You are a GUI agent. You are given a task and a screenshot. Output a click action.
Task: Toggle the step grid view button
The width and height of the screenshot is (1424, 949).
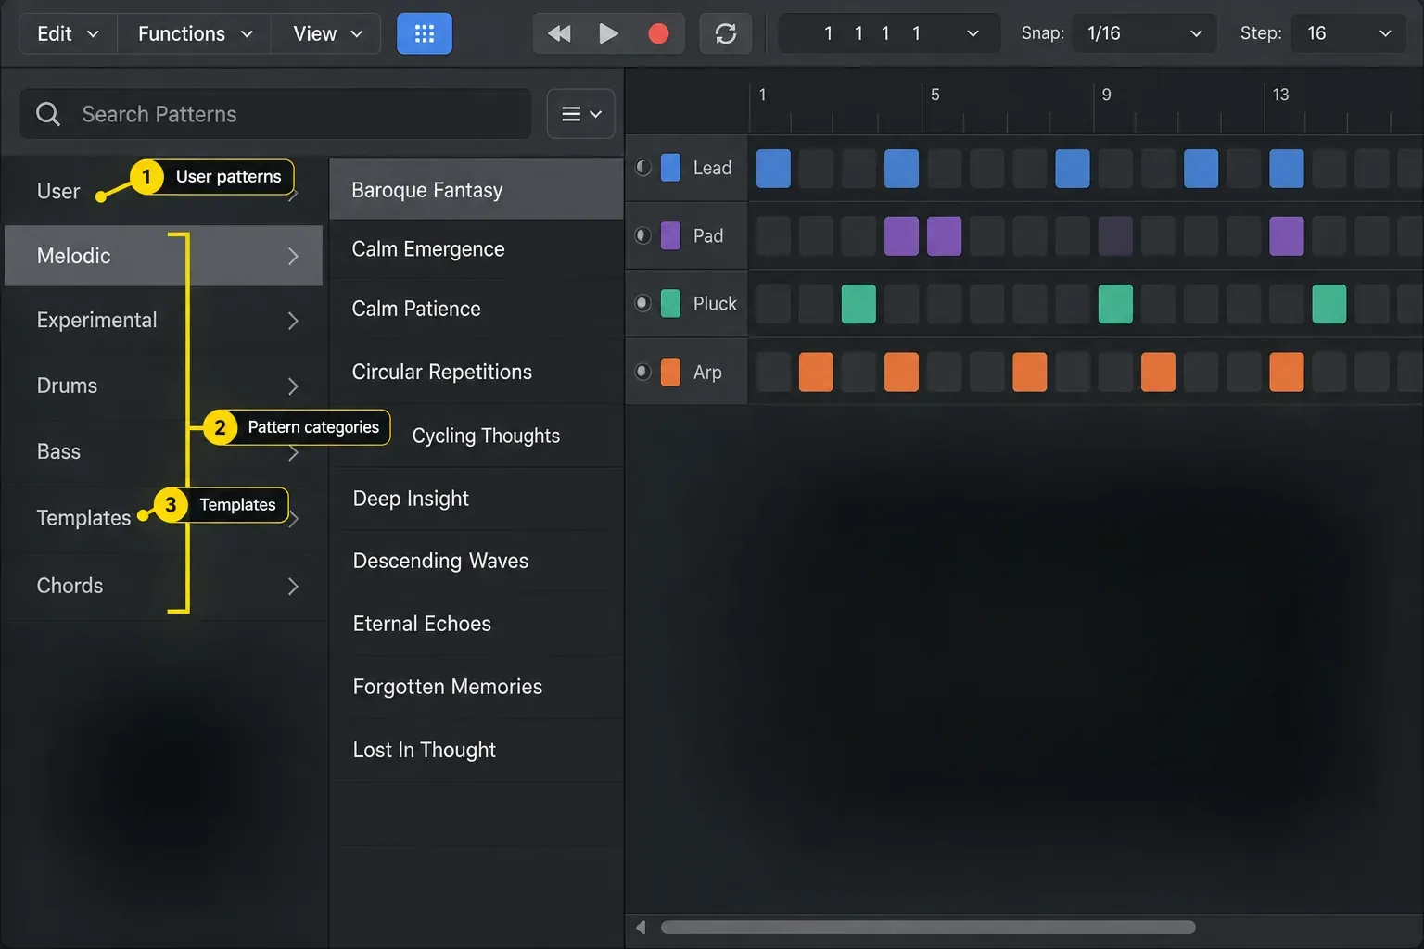tap(425, 34)
